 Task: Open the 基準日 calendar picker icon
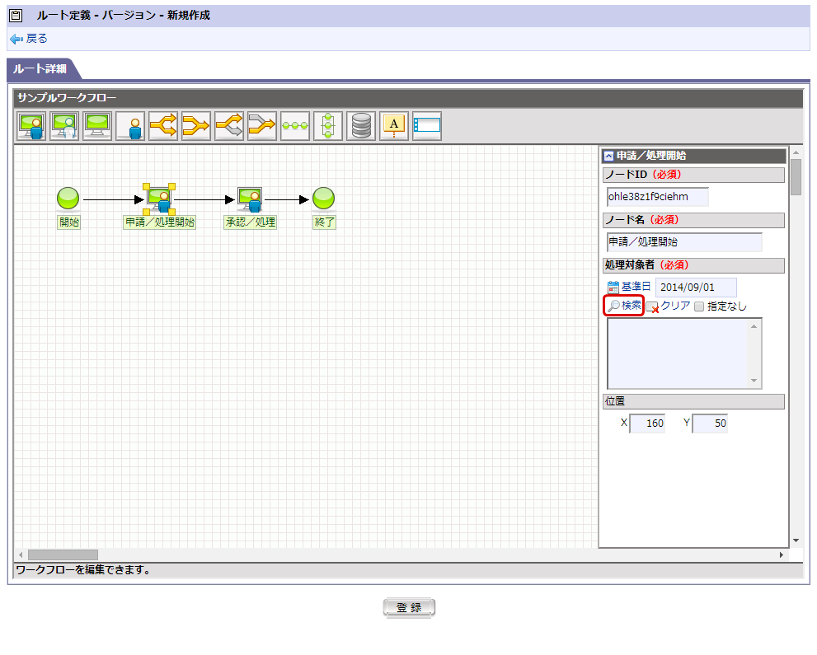pyautogui.click(x=613, y=287)
